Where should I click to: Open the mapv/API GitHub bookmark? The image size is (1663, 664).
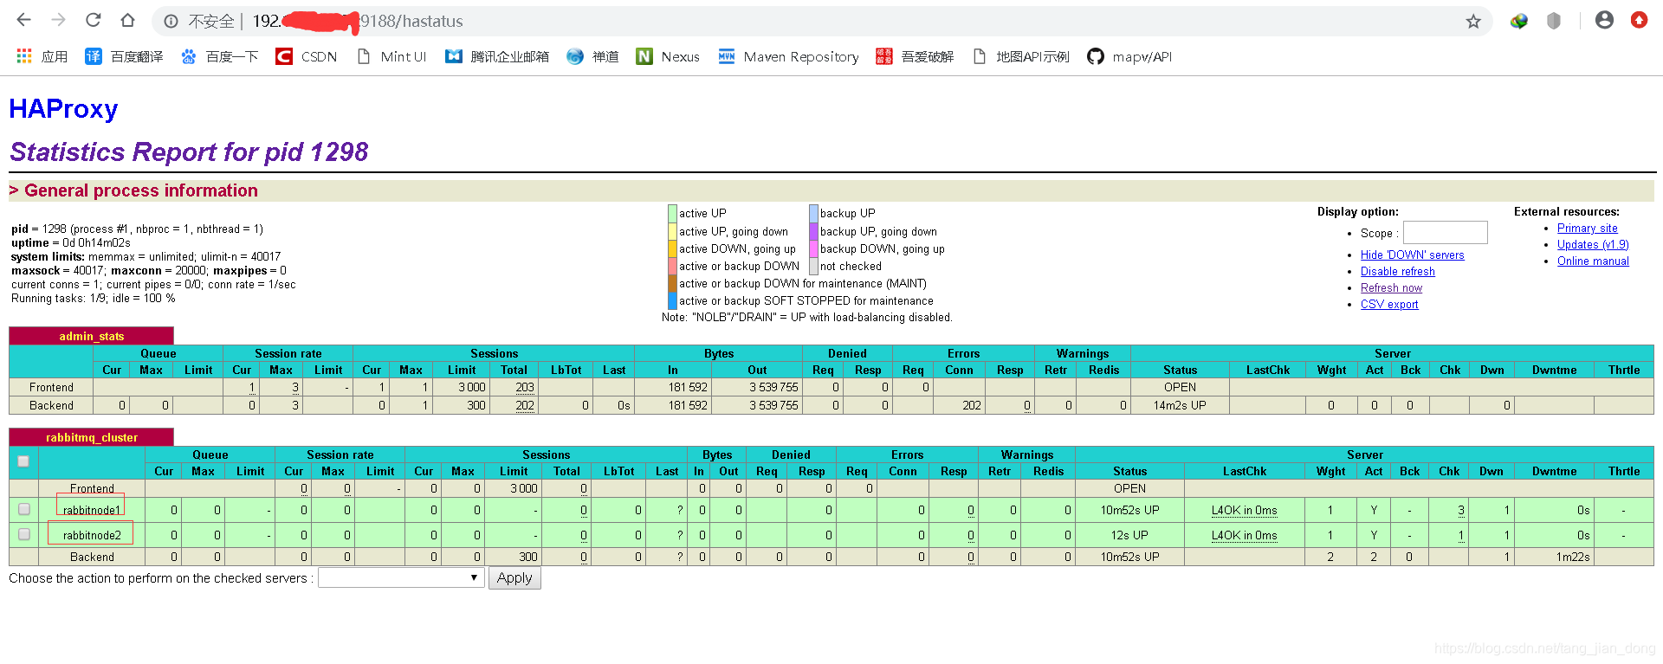click(x=1129, y=56)
